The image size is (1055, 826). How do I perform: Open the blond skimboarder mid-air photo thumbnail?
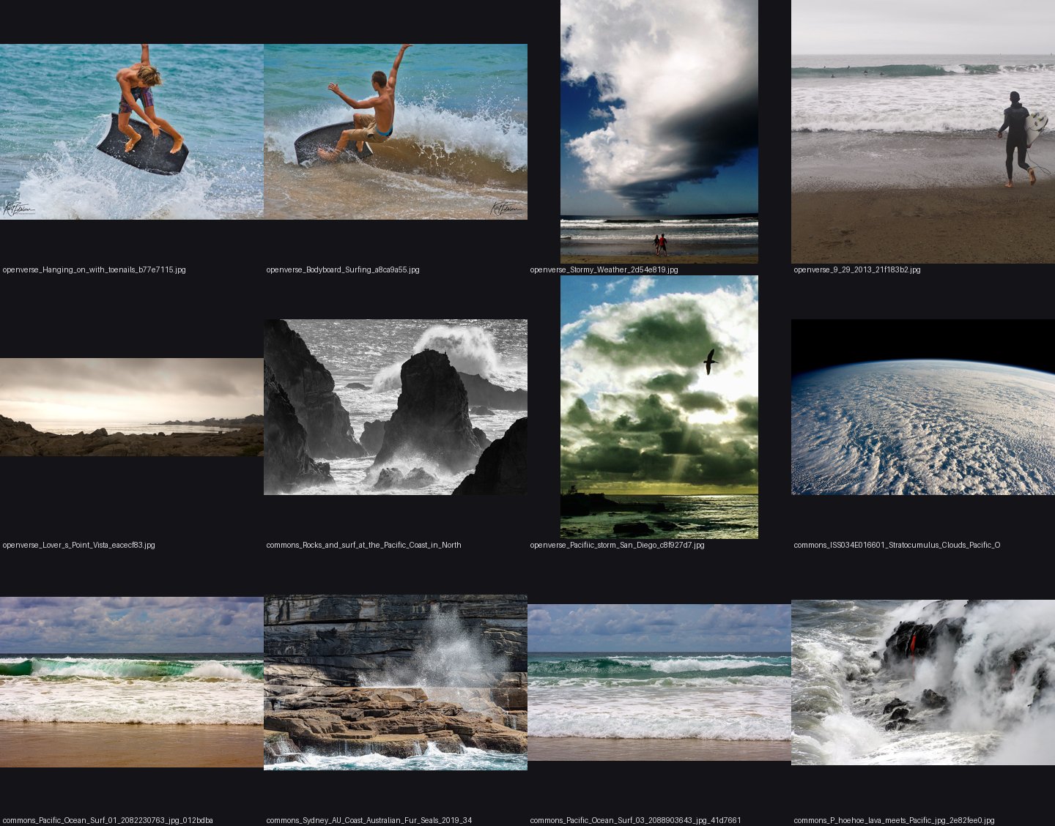pos(132,132)
